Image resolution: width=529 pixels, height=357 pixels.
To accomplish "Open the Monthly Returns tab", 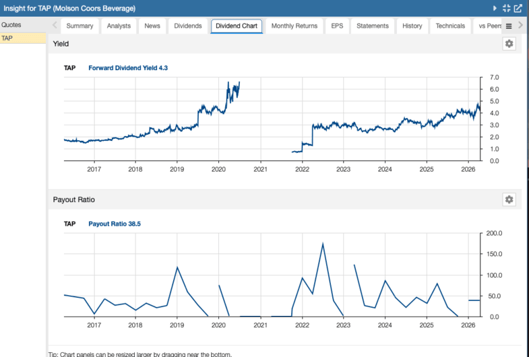I will pyautogui.click(x=294, y=26).
